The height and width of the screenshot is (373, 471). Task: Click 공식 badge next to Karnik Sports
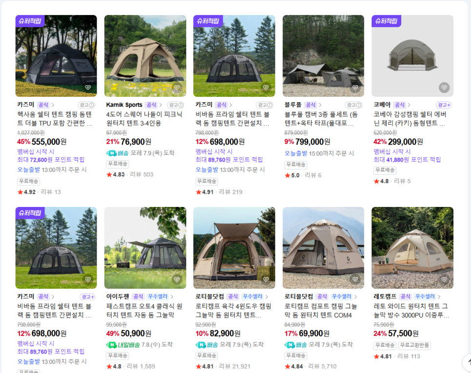pyautogui.click(x=151, y=105)
